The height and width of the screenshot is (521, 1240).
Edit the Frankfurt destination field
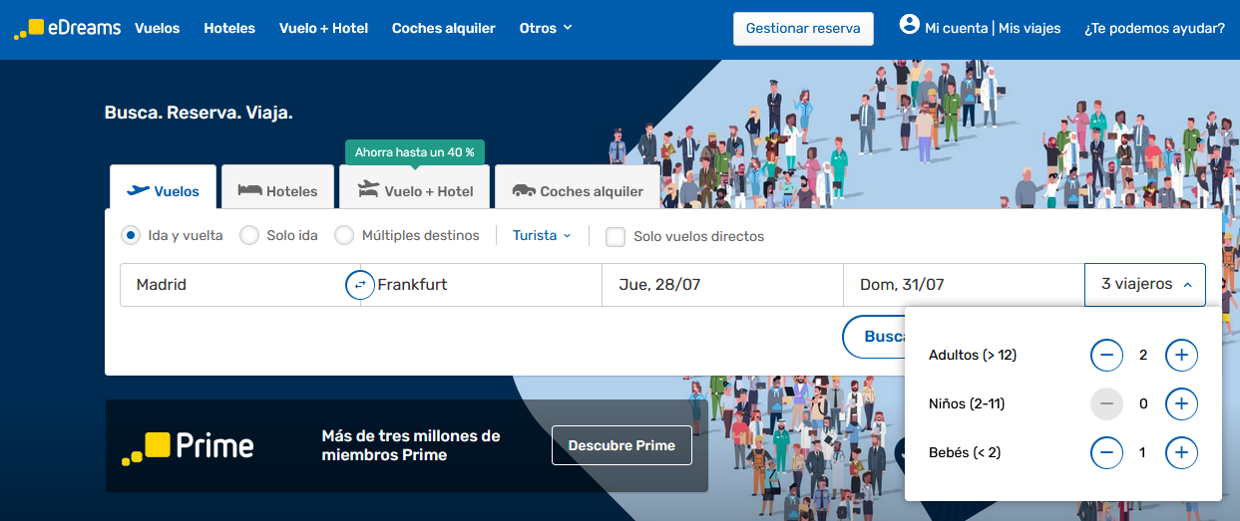(482, 285)
